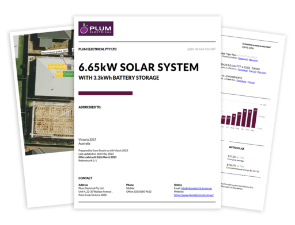The height and width of the screenshot is (225, 295).
Task: Open the Tiger Neo panel Datasheet link
Action: click(x=243, y=59)
